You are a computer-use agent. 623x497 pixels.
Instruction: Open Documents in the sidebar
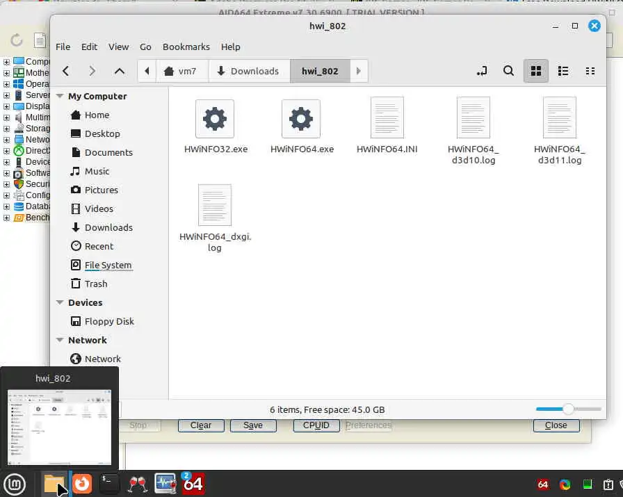[108, 152]
